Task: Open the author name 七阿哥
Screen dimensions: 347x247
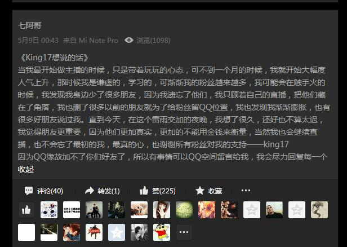Action: coord(30,25)
